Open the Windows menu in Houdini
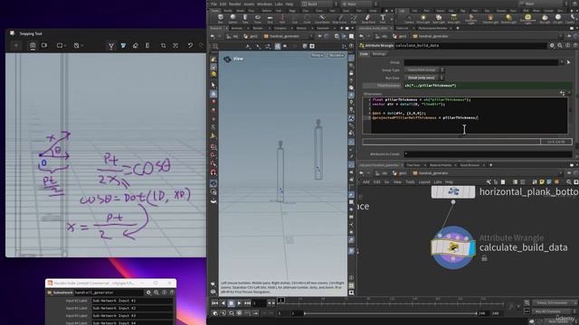Image resolution: width=579 pixels, height=325 pixels. 264,4
